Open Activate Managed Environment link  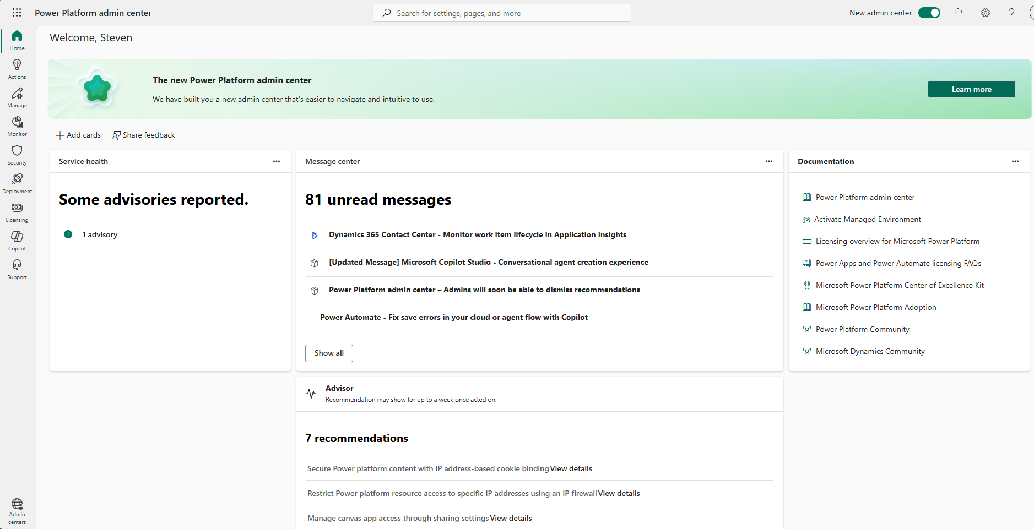(x=868, y=219)
